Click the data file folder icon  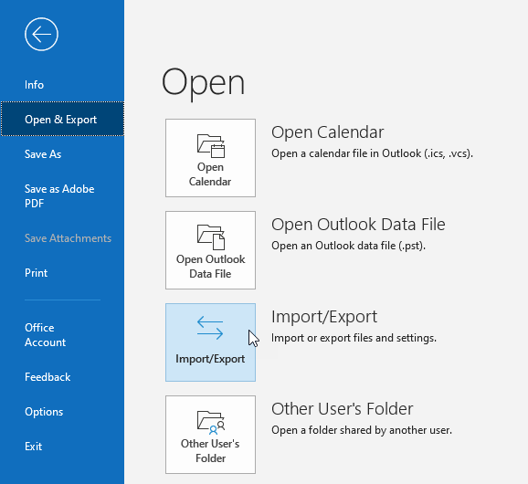211,237
